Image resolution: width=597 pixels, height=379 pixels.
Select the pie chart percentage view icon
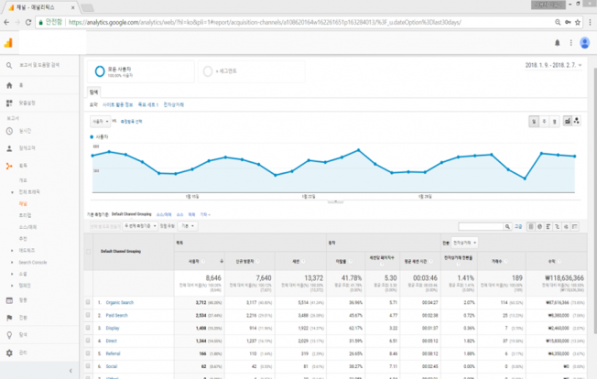pos(539,226)
